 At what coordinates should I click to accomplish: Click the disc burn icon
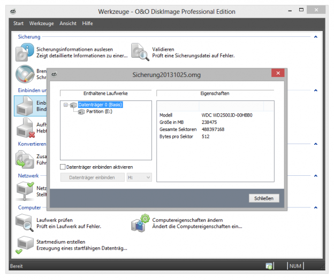tap(24, 73)
